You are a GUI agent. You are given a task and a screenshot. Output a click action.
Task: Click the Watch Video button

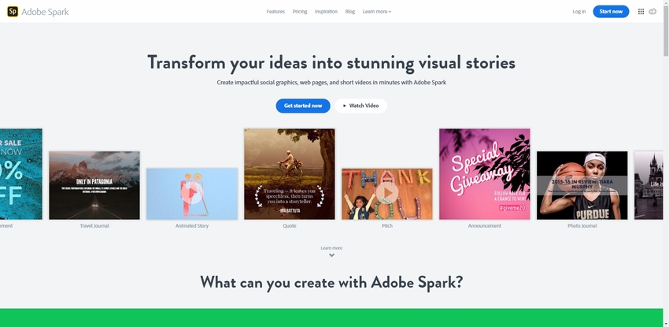click(x=361, y=106)
